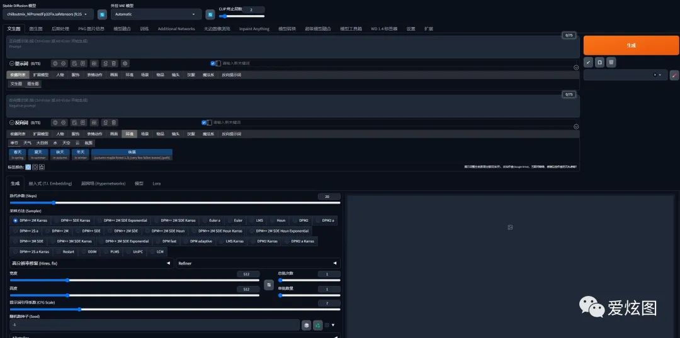Click the last icon in the 标签颜色 row

pos(42,167)
